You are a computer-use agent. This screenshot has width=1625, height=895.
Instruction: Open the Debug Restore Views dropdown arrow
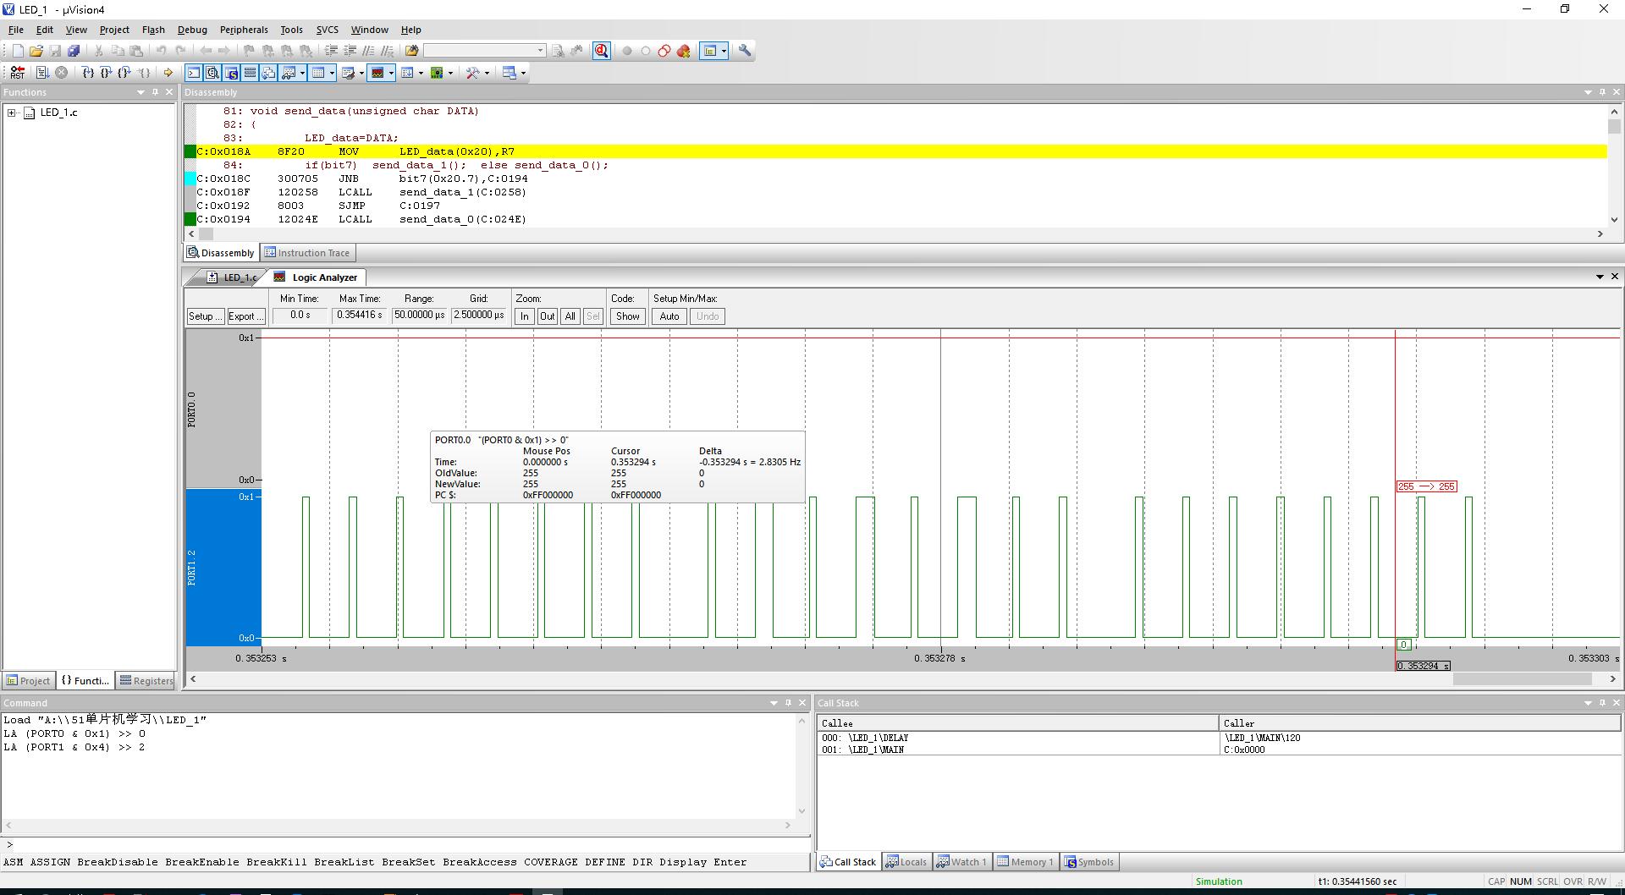click(523, 73)
